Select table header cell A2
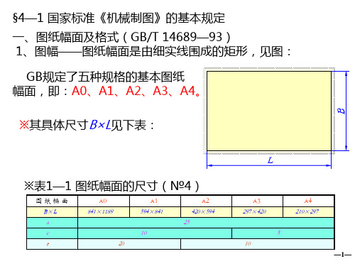 click(206, 201)
